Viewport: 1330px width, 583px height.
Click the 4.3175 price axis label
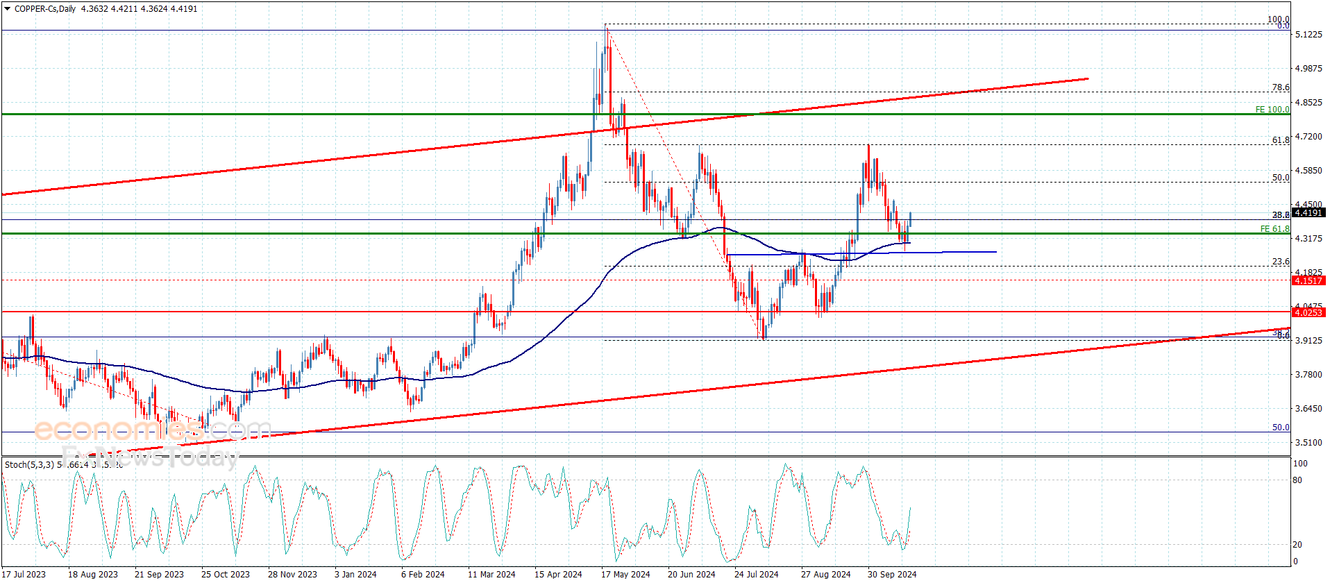1308,239
